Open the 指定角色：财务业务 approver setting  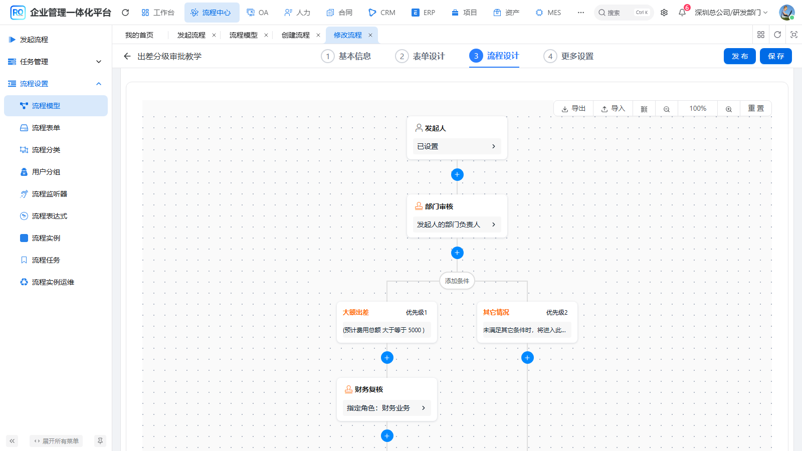coord(387,408)
